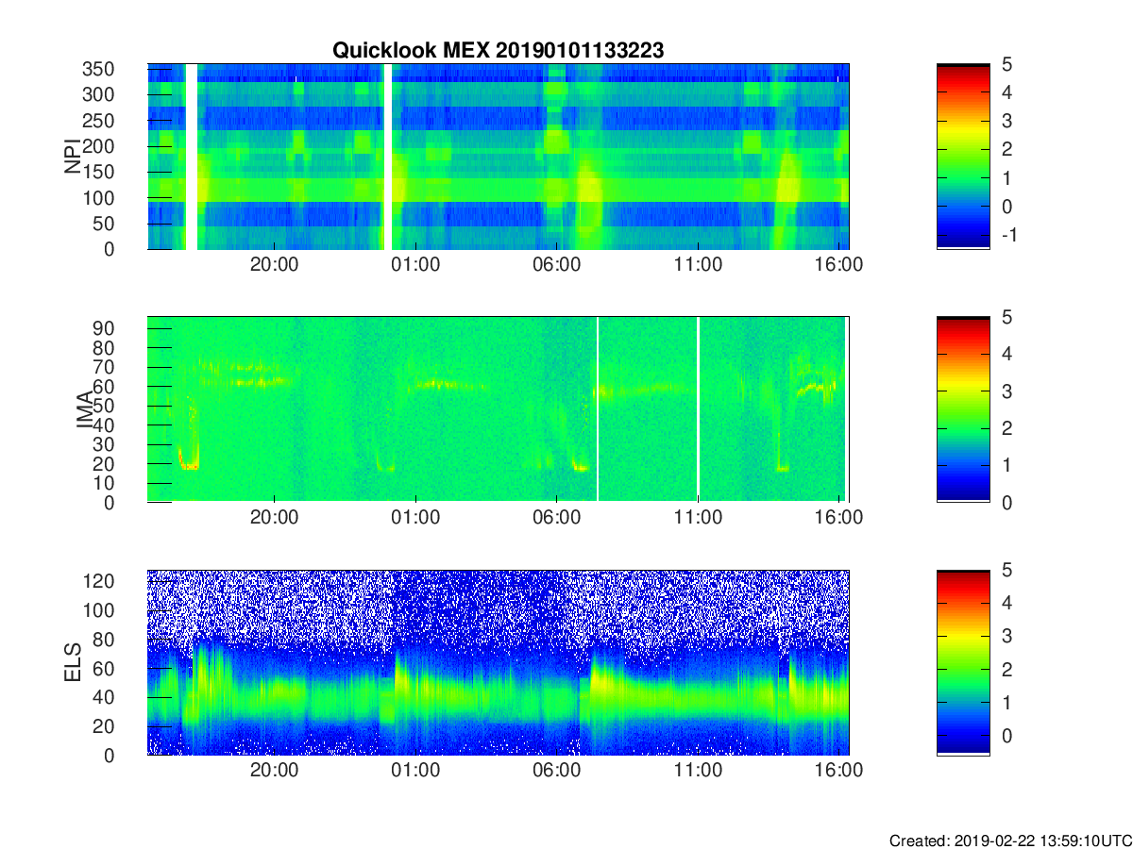The image size is (1133, 849).
Task: Click the title "Quicklook MEX 20190101133223"
Action: click(498, 51)
